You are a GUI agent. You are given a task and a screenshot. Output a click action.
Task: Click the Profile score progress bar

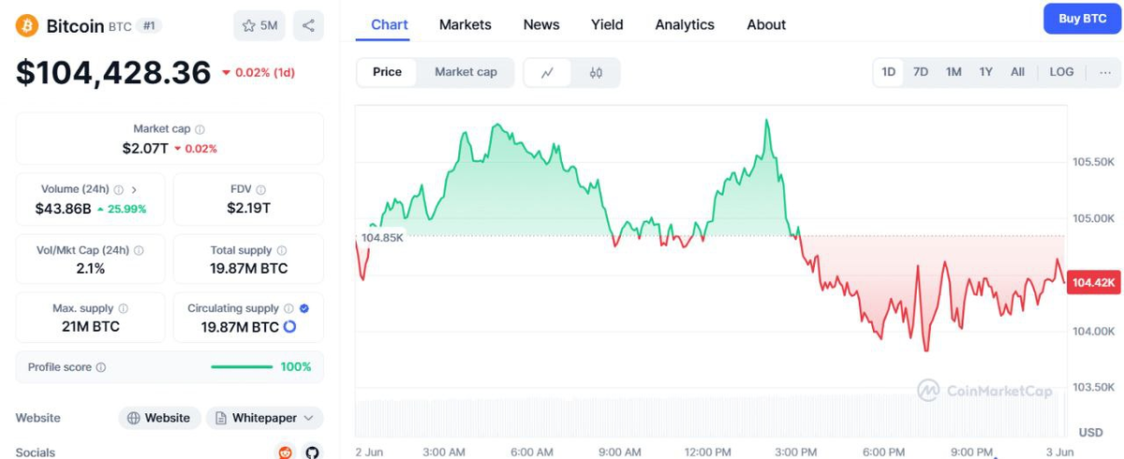coord(242,367)
